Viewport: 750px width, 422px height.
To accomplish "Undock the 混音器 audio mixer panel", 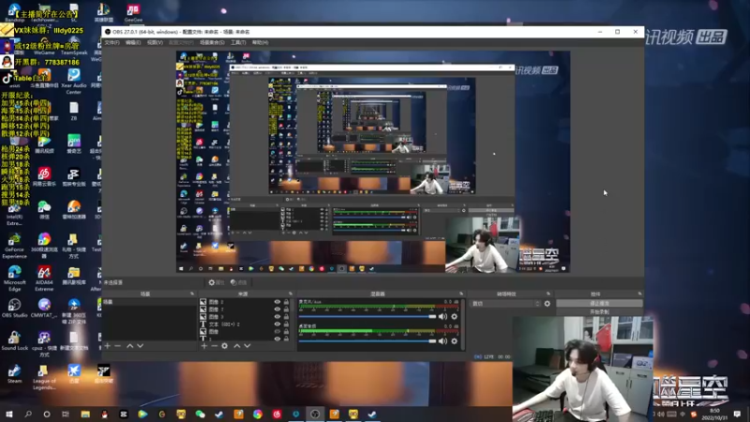I will click(461, 294).
